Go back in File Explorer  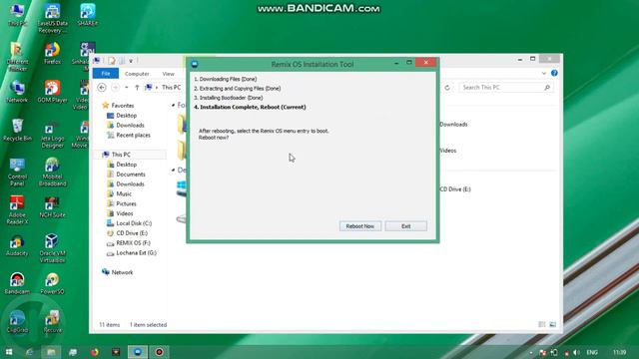(102, 88)
